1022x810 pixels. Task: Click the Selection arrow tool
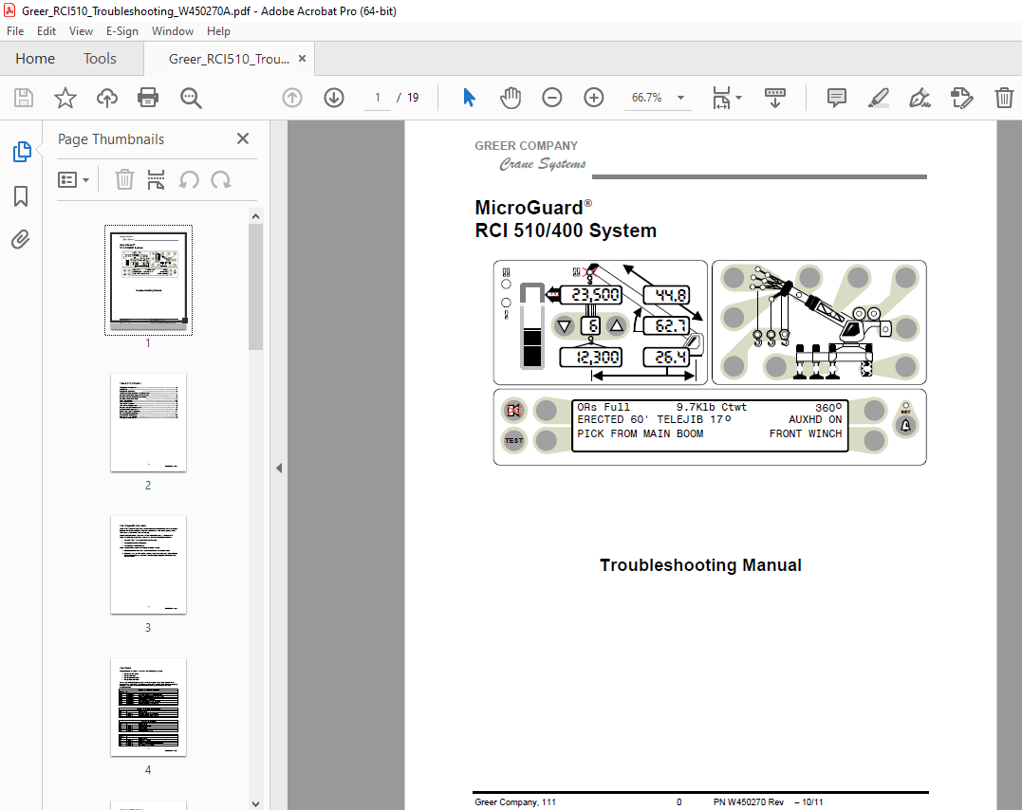click(468, 98)
